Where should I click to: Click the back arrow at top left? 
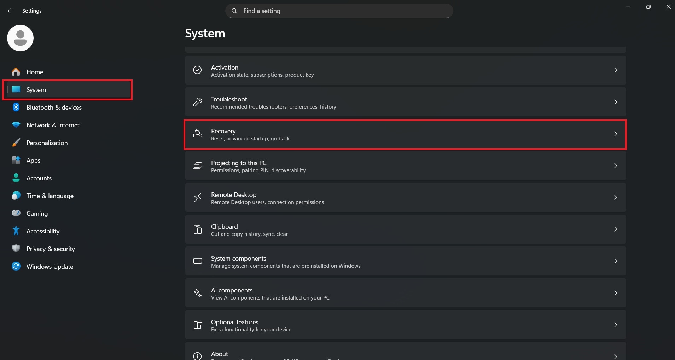pyautogui.click(x=10, y=11)
